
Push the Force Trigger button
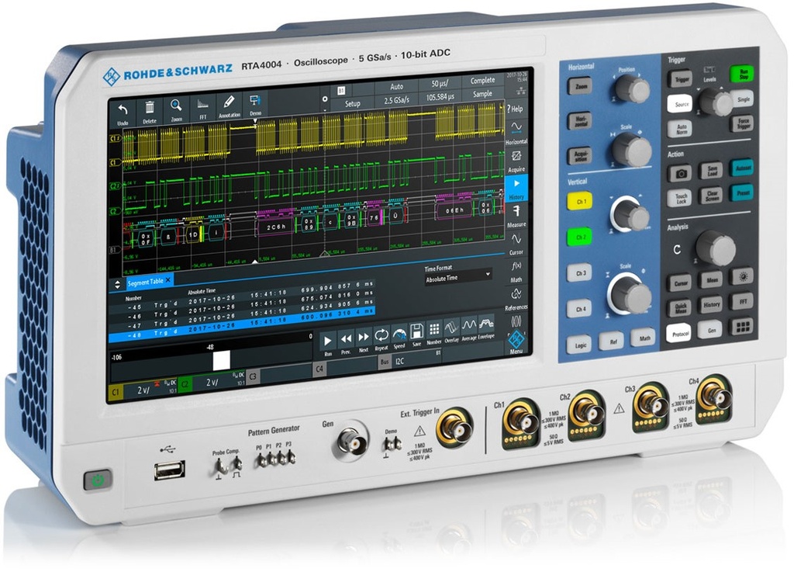(x=742, y=123)
